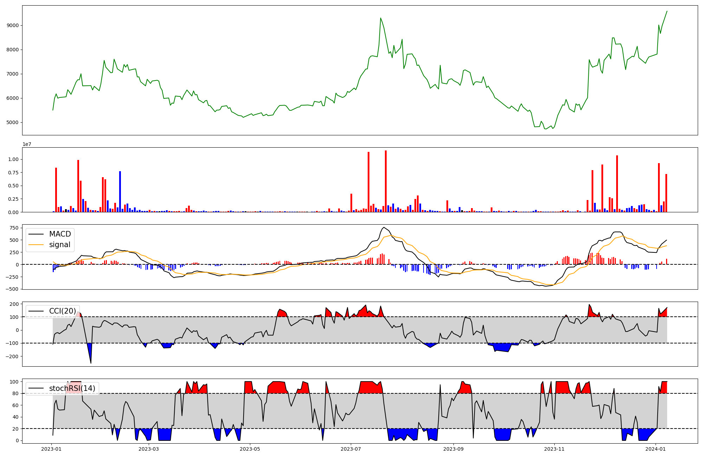
Task: Click the 2023-11 x-axis date label
Action: pos(554,449)
